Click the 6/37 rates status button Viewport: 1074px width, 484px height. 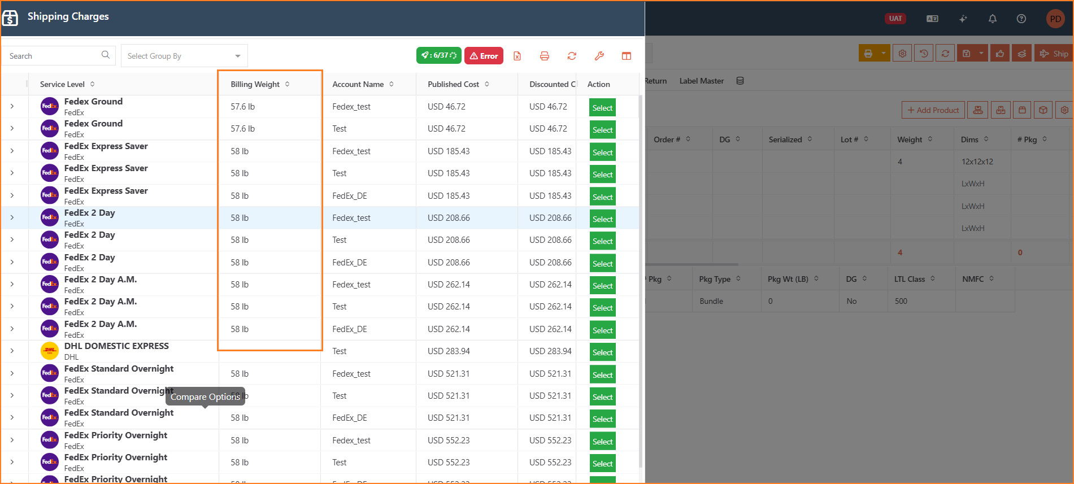[x=439, y=55]
